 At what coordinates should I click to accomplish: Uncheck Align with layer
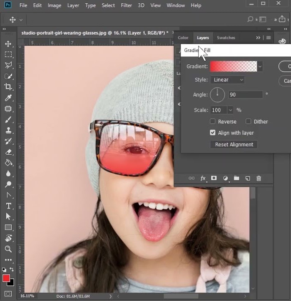click(x=212, y=133)
